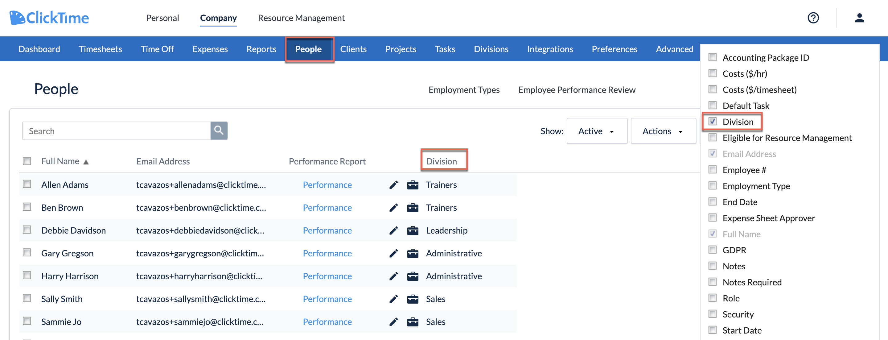Edit Allen Adams with pencil icon

click(393, 185)
